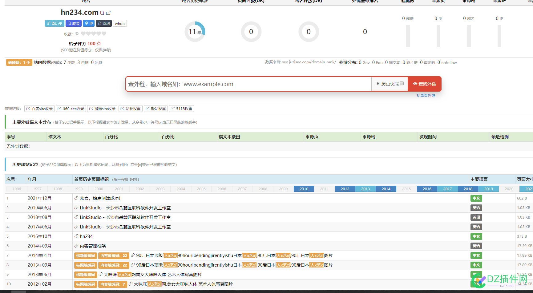Open the 站长权重 quick link
The height and width of the screenshot is (293, 533).
tap(131, 109)
